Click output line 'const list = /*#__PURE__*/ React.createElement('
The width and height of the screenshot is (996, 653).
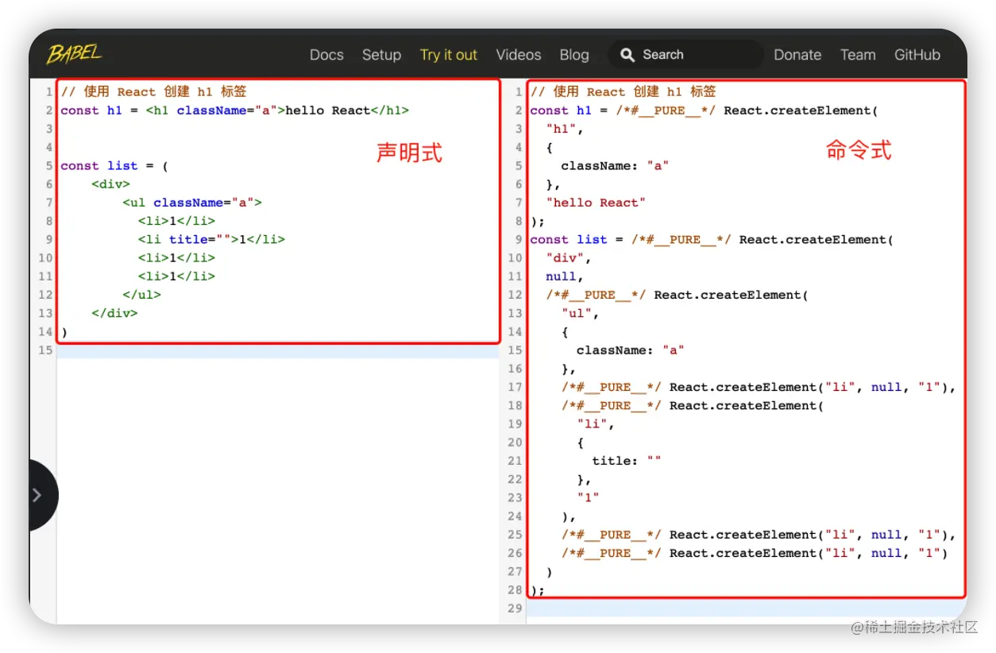coord(712,239)
